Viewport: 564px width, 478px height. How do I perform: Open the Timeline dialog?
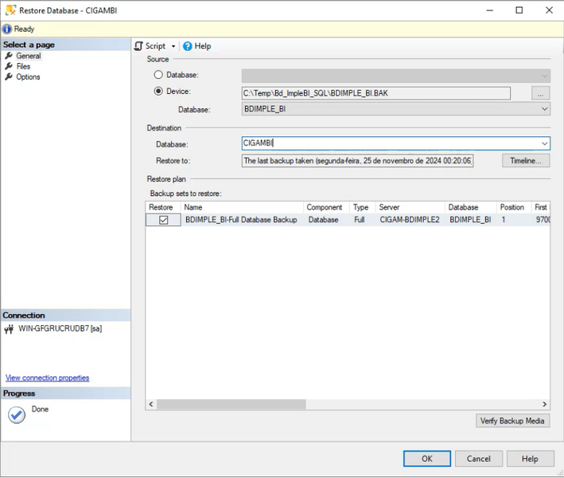(x=526, y=161)
